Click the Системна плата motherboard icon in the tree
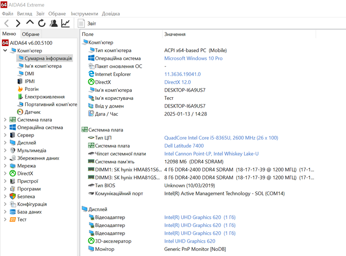Screen dimensions: 346x256 pos(12,119)
